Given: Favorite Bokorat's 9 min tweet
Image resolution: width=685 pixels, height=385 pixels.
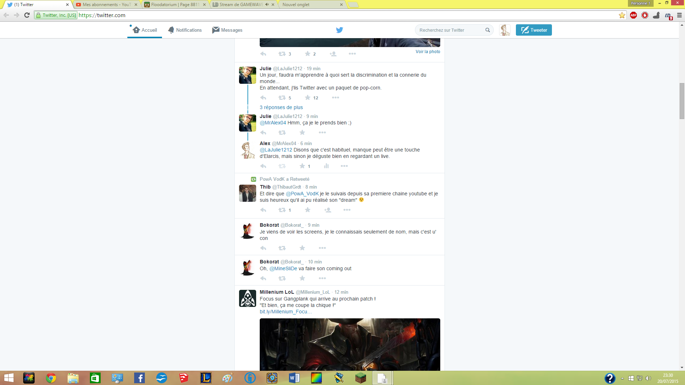Looking at the screenshot, I should coord(302,248).
